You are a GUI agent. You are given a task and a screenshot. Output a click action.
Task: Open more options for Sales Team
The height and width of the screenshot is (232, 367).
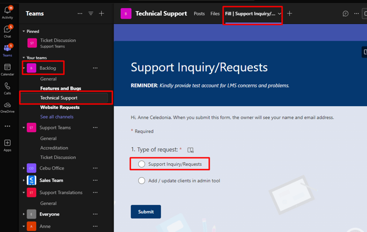click(x=95, y=180)
